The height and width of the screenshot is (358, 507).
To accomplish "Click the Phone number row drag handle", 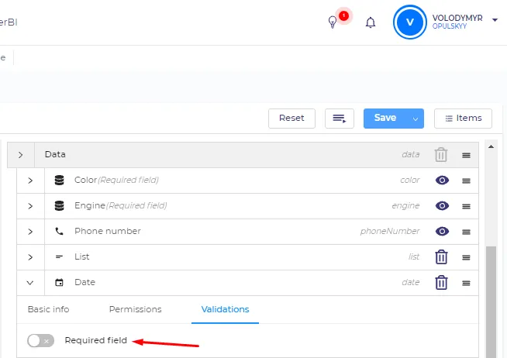I will pyautogui.click(x=466, y=232).
